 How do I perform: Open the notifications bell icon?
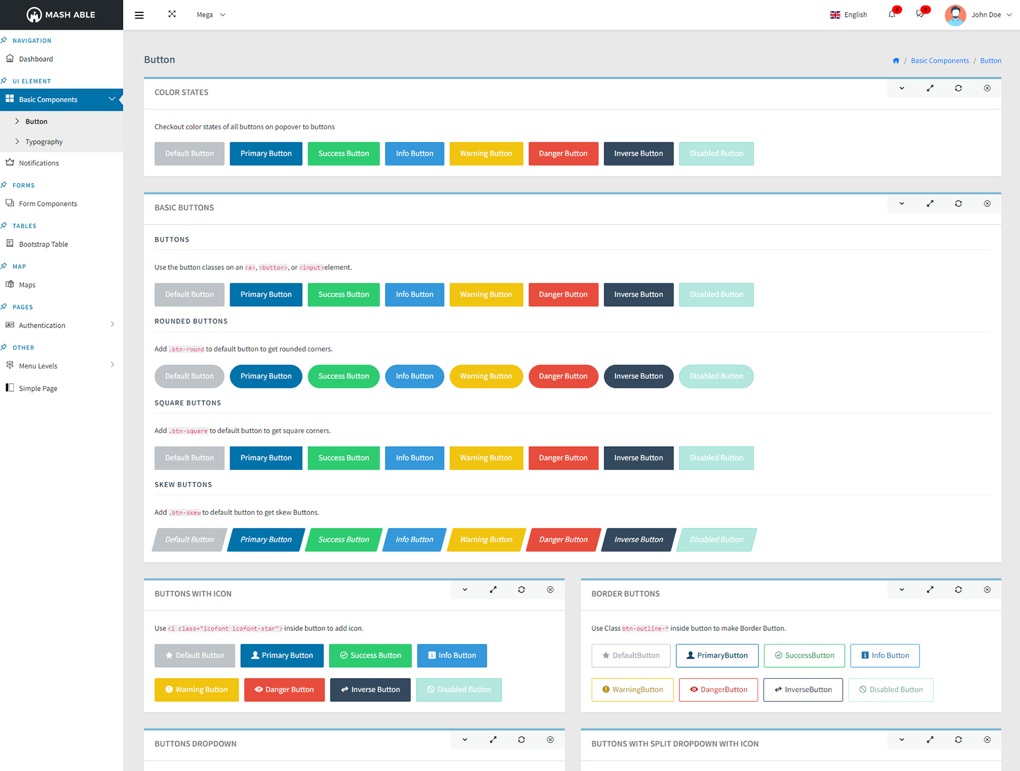pos(892,14)
